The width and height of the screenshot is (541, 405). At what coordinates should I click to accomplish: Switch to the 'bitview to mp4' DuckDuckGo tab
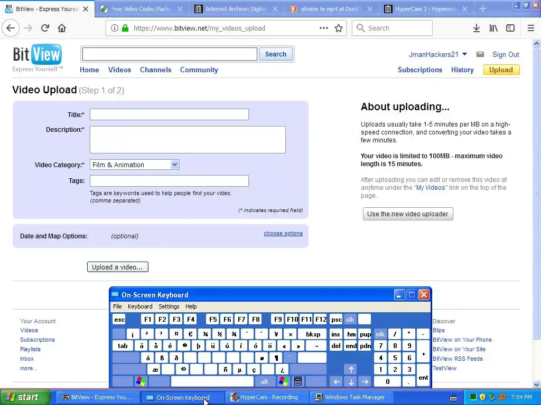(x=331, y=9)
